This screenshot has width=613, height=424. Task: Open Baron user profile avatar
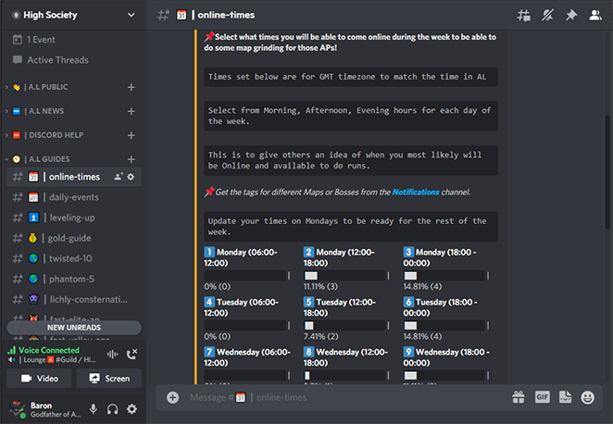(18, 409)
